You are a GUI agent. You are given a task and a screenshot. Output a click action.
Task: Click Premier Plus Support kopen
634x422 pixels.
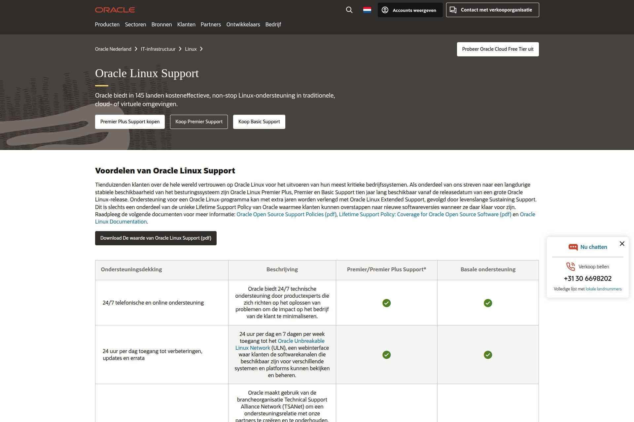(130, 122)
